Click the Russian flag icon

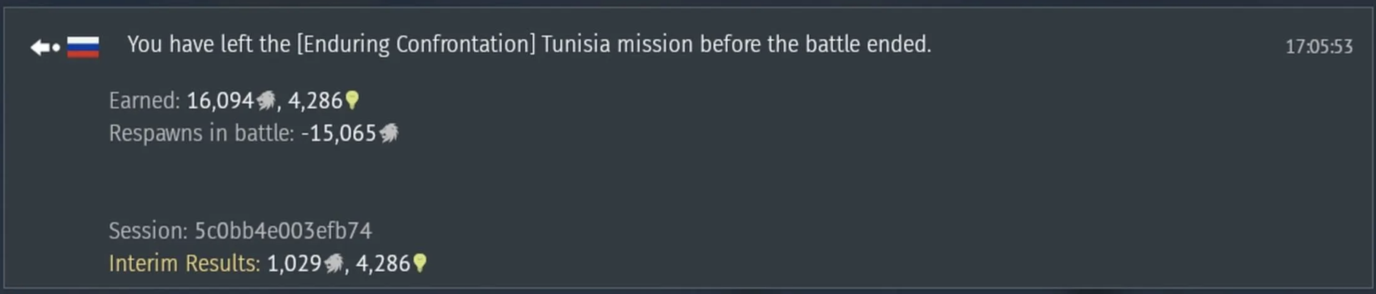(x=83, y=47)
